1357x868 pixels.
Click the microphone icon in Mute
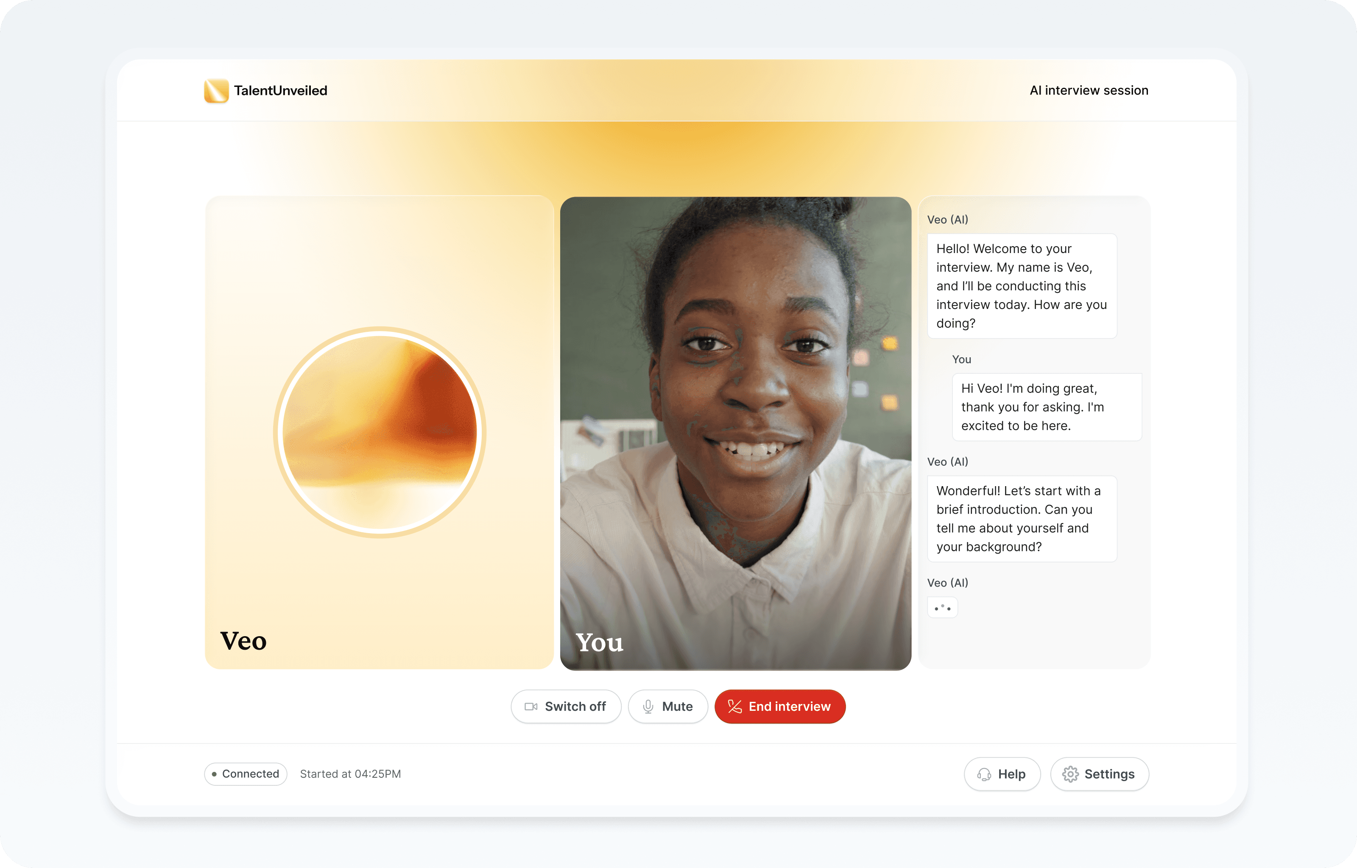pos(648,706)
